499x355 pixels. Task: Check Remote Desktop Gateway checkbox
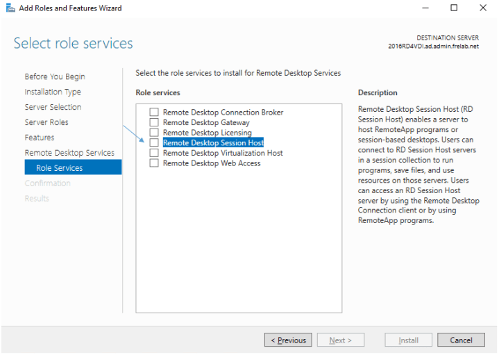click(x=154, y=122)
